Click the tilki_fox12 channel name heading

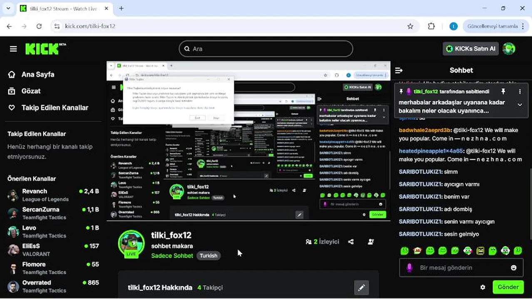171,235
